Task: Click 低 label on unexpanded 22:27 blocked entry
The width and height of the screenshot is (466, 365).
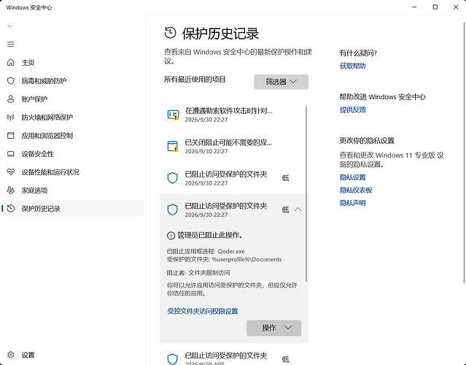Action: tap(285, 178)
